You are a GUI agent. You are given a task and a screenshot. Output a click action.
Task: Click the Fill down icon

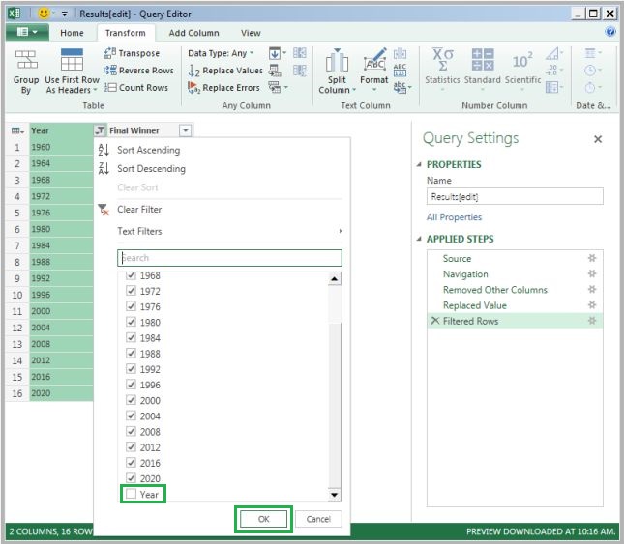coord(275,53)
